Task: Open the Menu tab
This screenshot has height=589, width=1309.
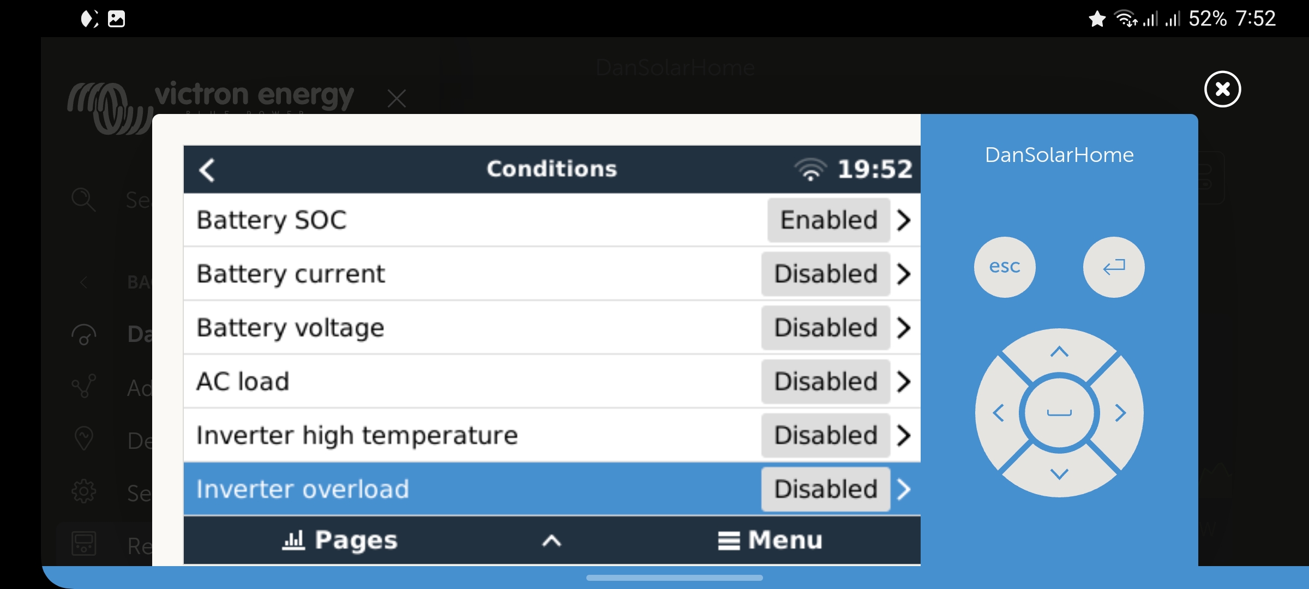Action: (x=770, y=540)
